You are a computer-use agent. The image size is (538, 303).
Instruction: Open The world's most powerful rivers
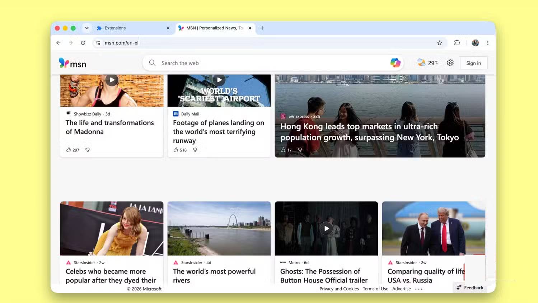click(x=214, y=276)
